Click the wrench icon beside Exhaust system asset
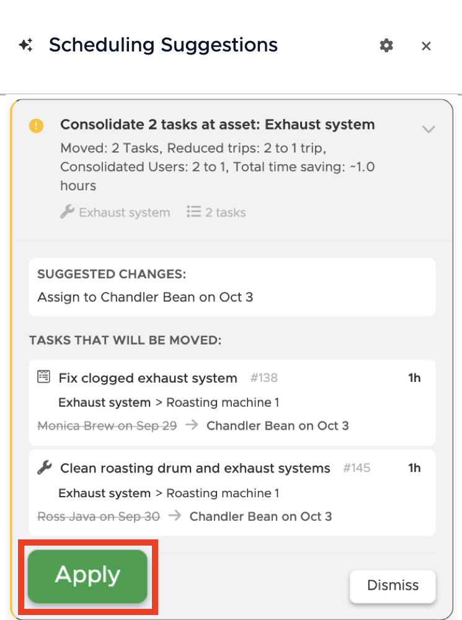The height and width of the screenshot is (620, 462). tap(68, 211)
